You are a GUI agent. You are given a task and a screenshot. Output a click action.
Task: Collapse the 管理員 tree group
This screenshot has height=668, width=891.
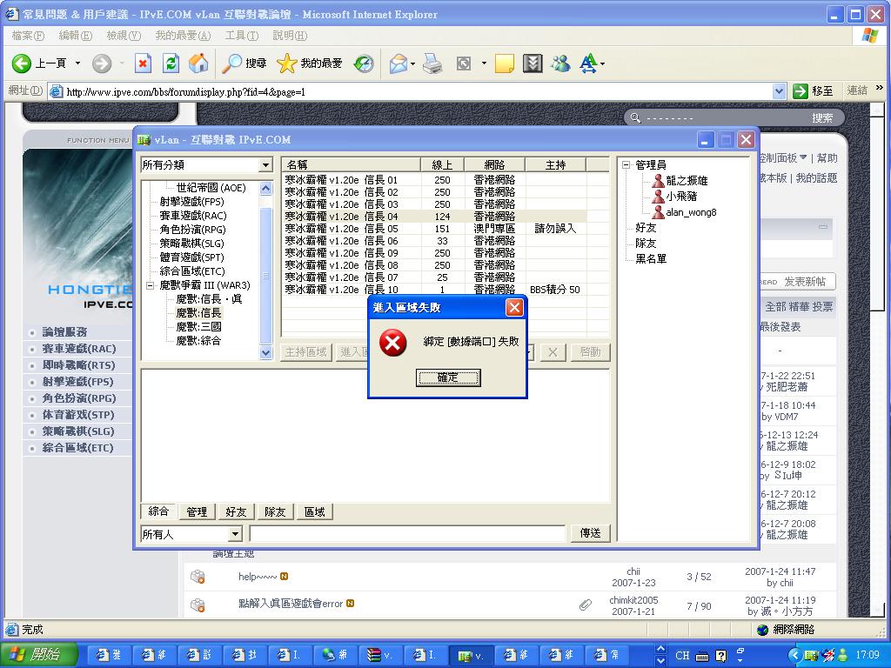pyautogui.click(x=626, y=164)
